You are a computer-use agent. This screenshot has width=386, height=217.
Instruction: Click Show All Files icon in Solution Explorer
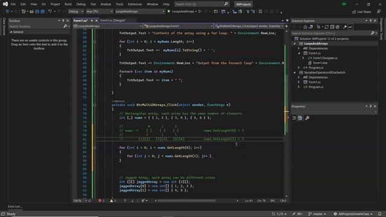click(338, 27)
